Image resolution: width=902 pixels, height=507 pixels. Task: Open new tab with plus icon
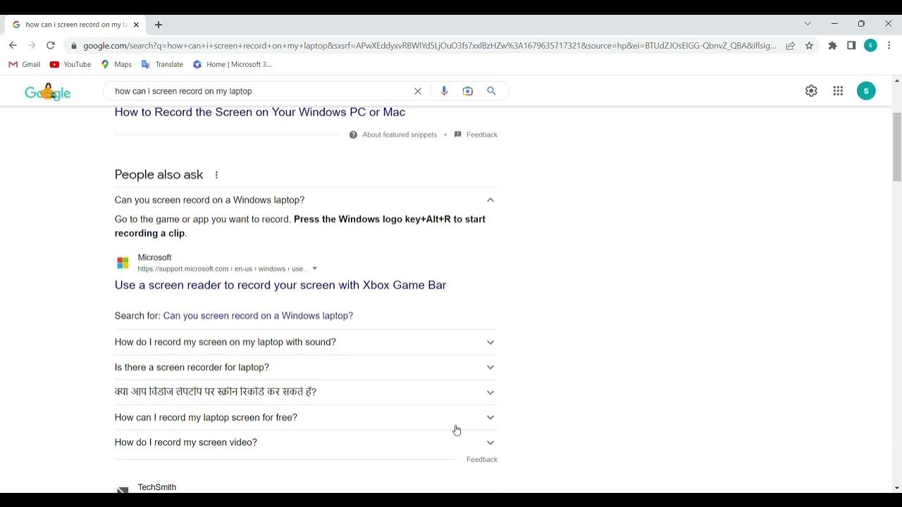[159, 25]
